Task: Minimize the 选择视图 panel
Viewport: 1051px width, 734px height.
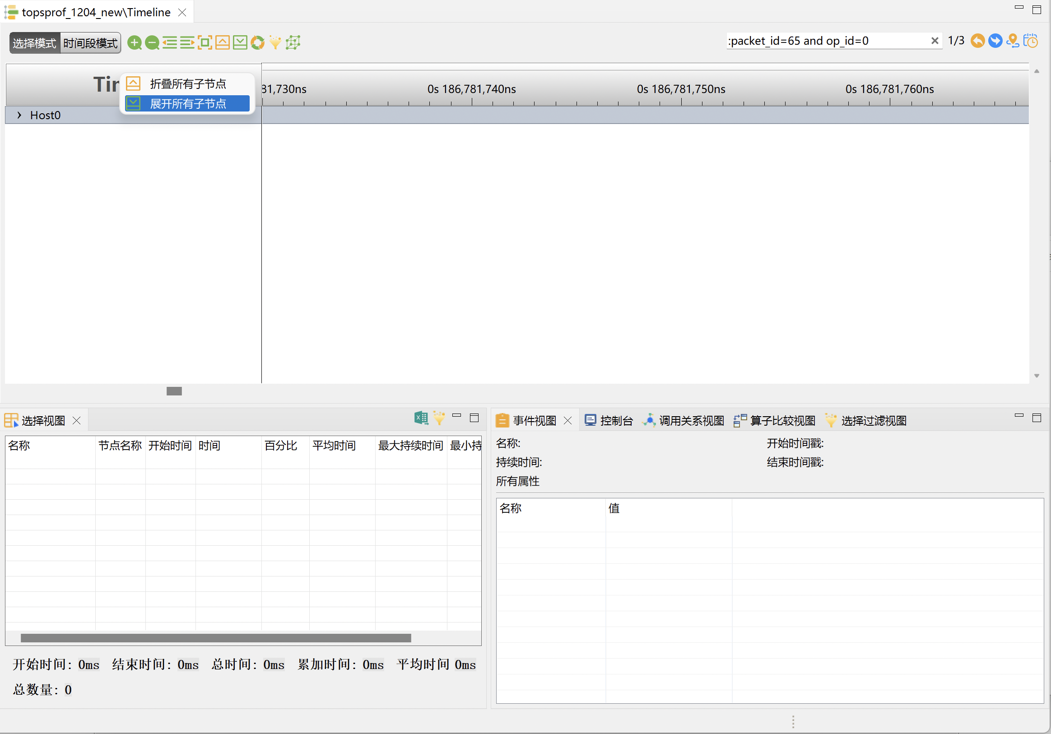Action: click(x=456, y=415)
